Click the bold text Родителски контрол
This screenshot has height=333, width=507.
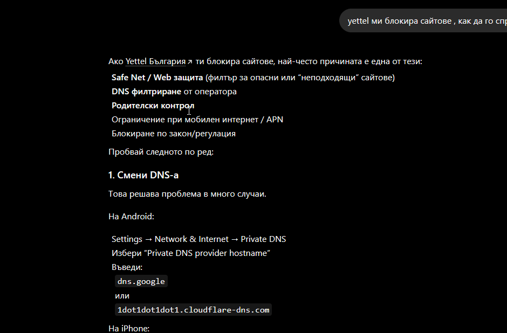(153, 106)
